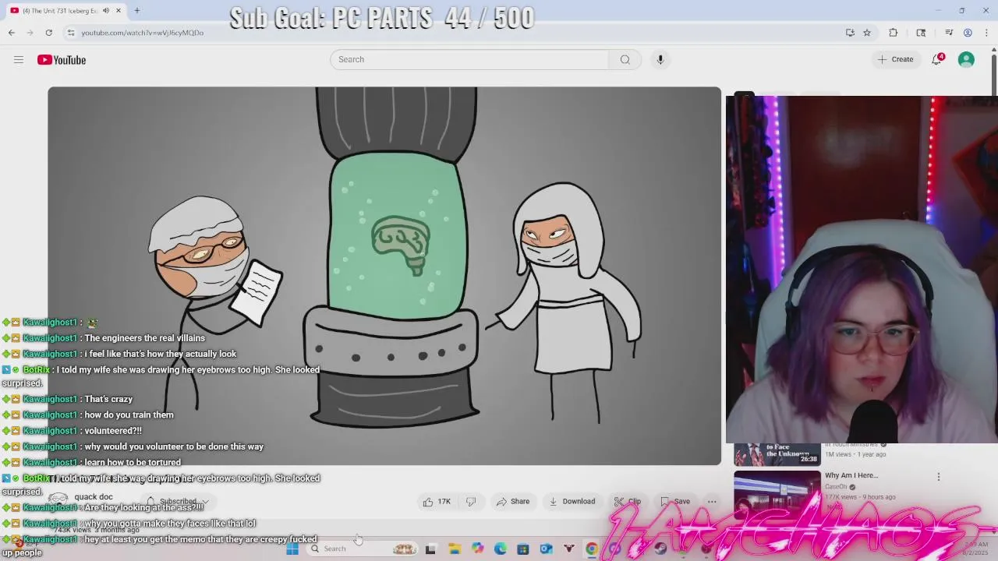The width and height of the screenshot is (998, 561).
Task: Open the Copilot icon on the taskbar
Action: point(478,549)
